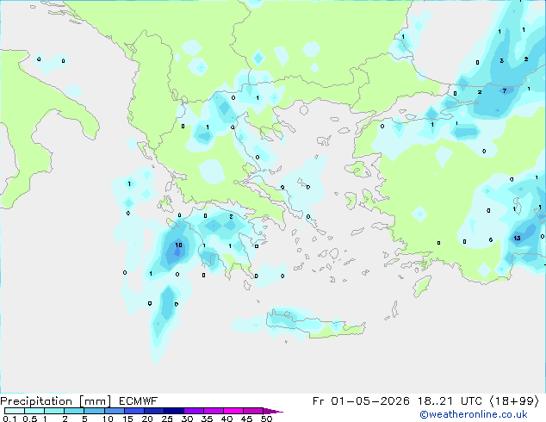546x422 pixels.
Task: Click the "45" legend scale label
Action: click(246, 419)
